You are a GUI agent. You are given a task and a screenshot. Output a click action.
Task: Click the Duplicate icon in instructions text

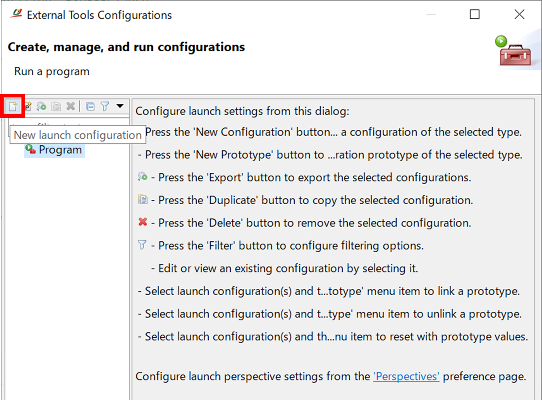142,199
